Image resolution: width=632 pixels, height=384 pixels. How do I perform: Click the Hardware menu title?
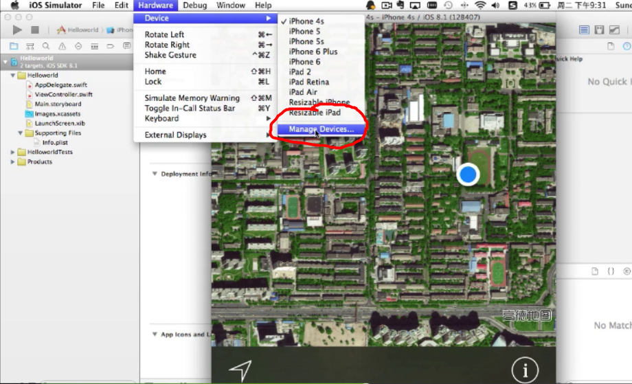coord(155,5)
